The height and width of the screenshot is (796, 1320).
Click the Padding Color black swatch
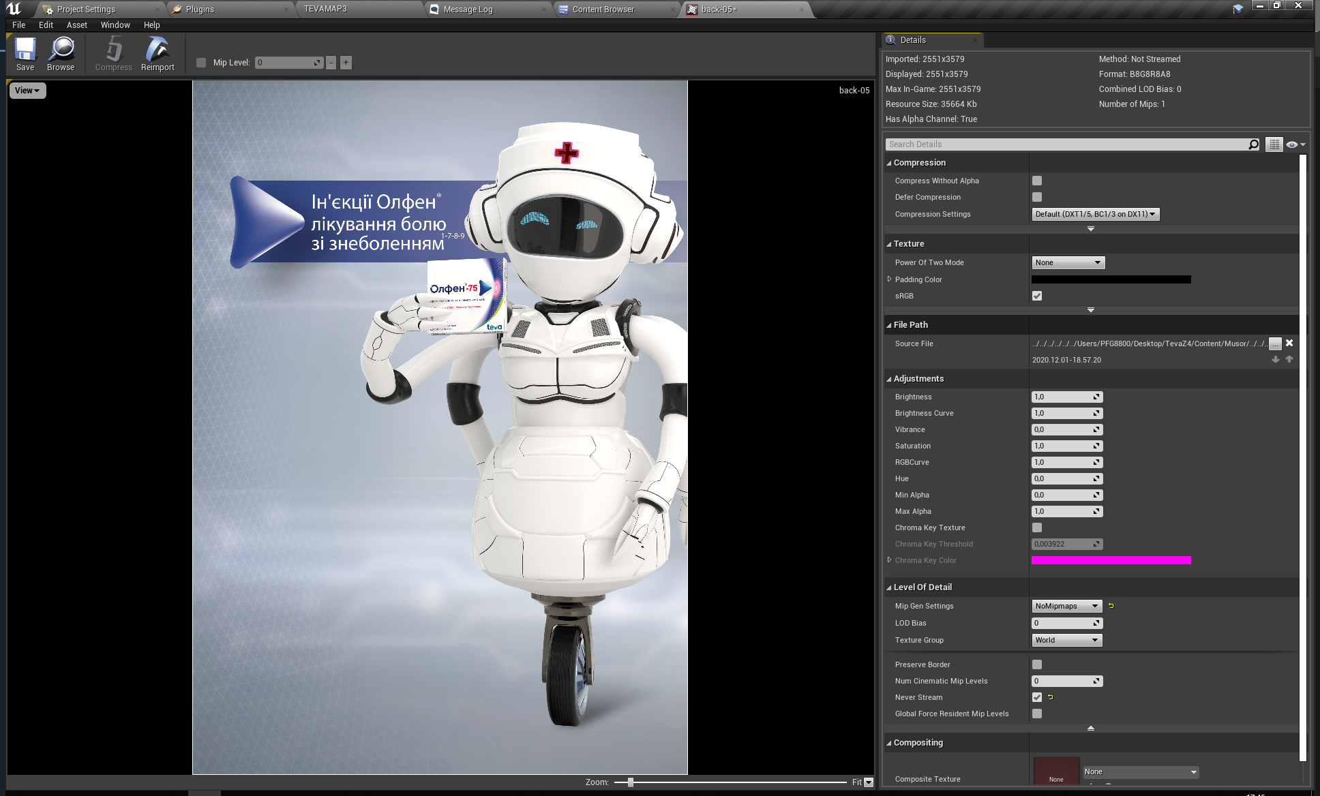click(1111, 279)
